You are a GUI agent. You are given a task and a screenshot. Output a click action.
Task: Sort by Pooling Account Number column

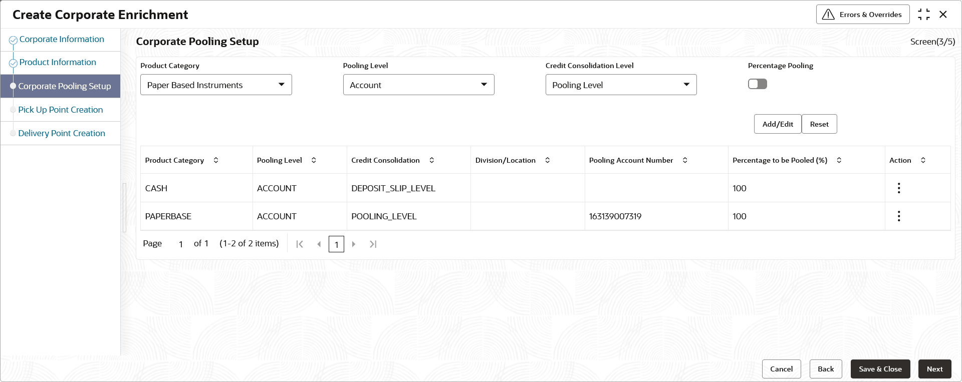pos(685,160)
